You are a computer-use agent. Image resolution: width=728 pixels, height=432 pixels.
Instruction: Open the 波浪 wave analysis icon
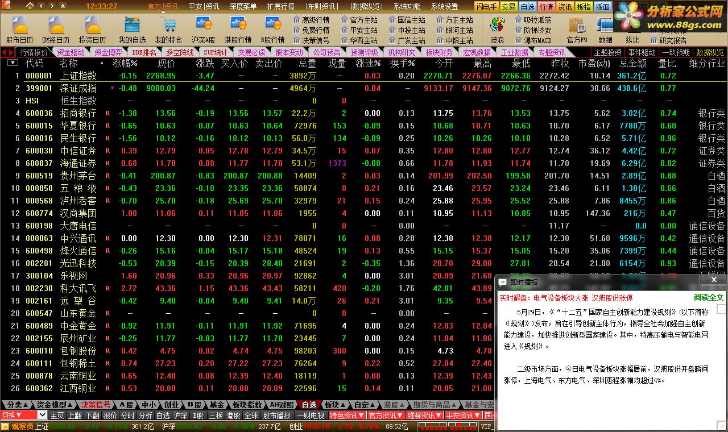[x=497, y=30]
